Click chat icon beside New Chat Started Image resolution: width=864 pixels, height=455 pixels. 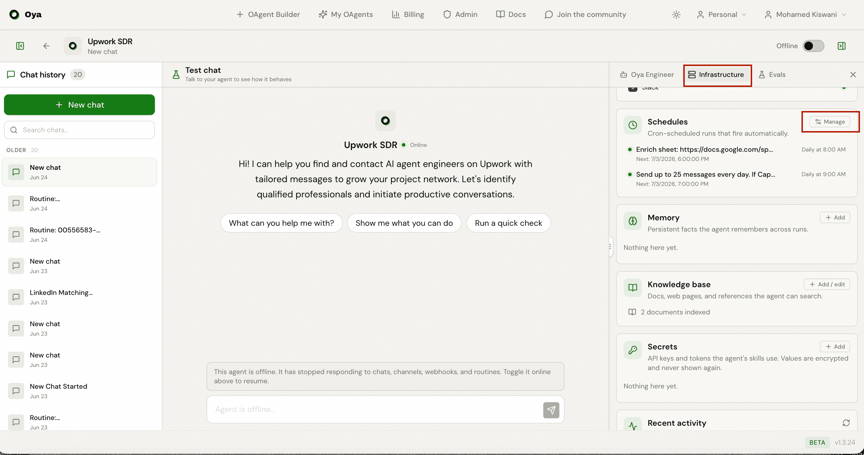(x=16, y=391)
